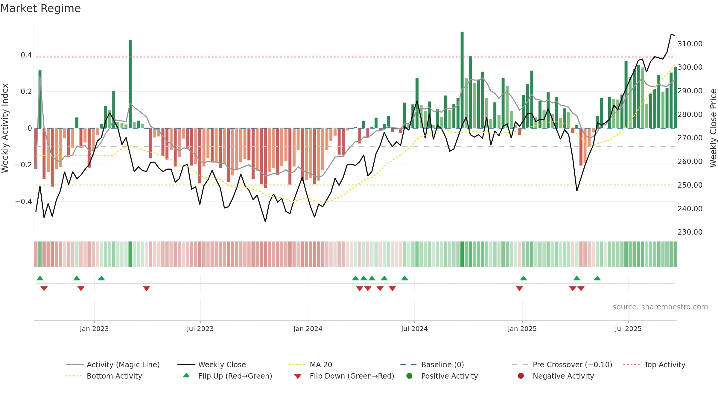Toggle the Flip Up (Red→Green) legend entry
The height and width of the screenshot is (404, 718).
(x=228, y=376)
